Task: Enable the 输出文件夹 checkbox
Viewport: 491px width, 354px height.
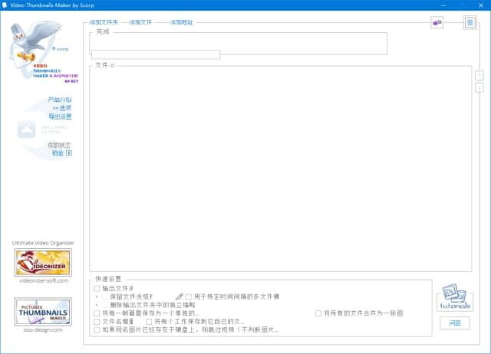Action: 97,288
